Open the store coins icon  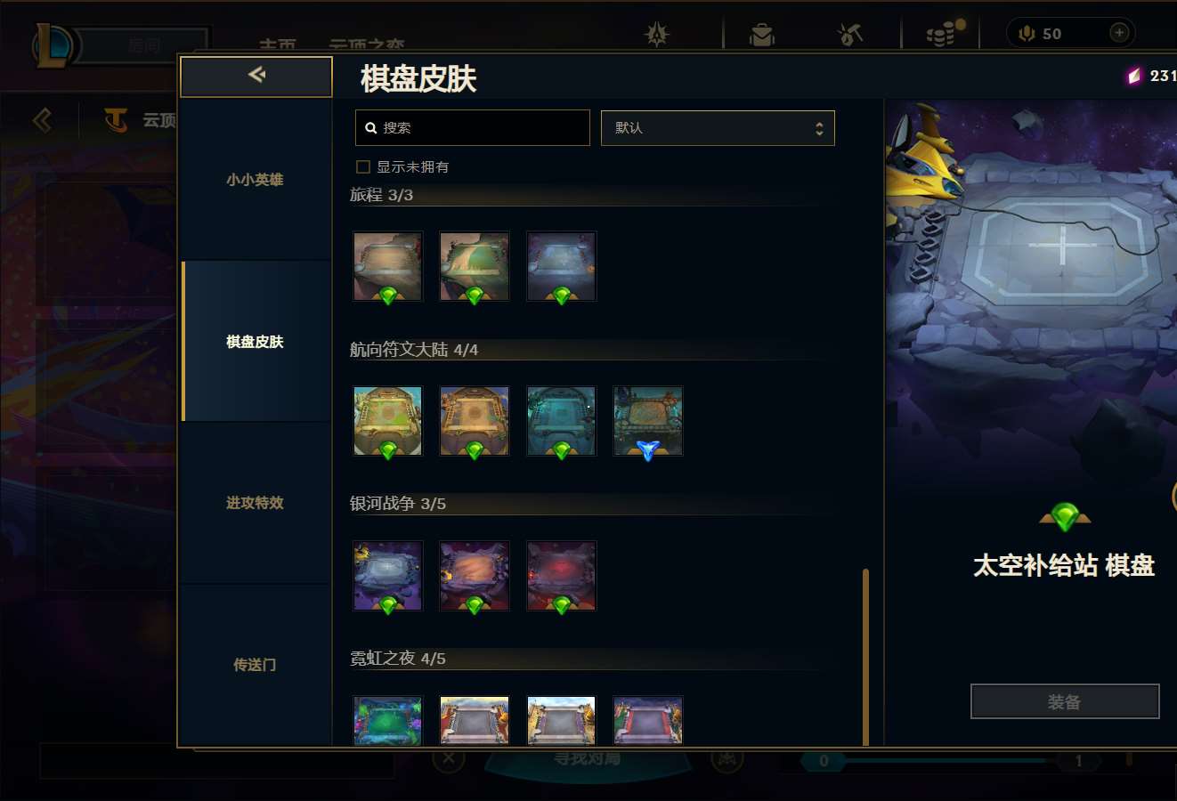[x=944, y=34]
